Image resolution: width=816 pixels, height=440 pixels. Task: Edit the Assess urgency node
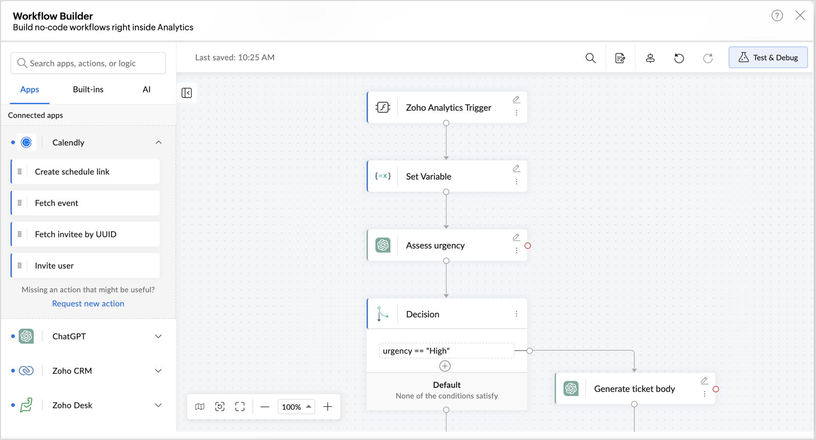[516, 237]
